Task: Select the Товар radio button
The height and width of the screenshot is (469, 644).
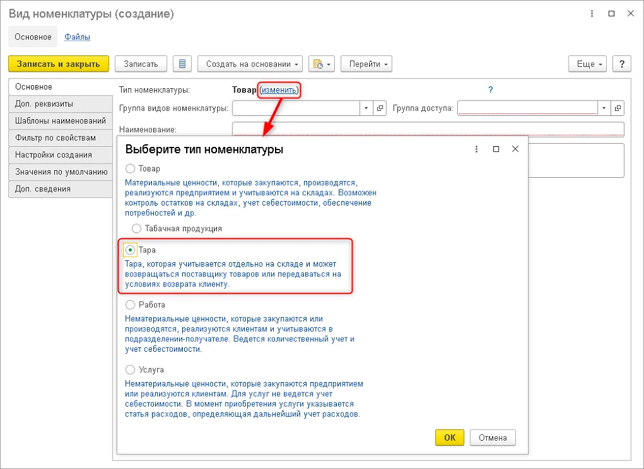Action: (x=130, y=168)
